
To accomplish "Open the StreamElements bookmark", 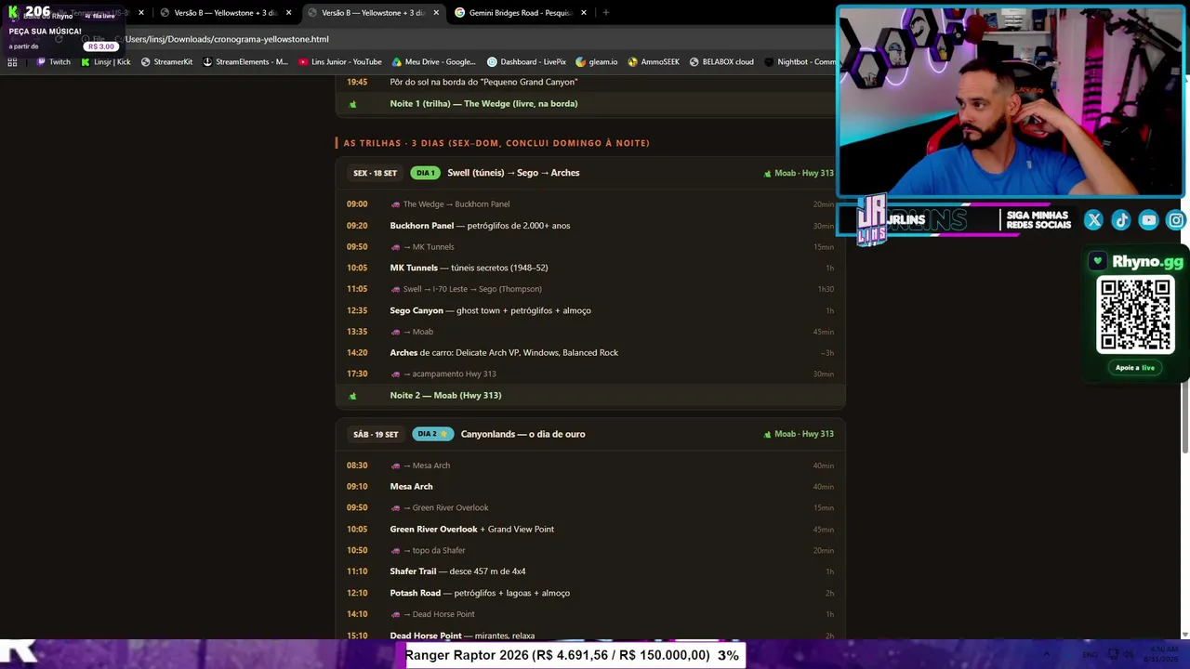I will 245,62.
